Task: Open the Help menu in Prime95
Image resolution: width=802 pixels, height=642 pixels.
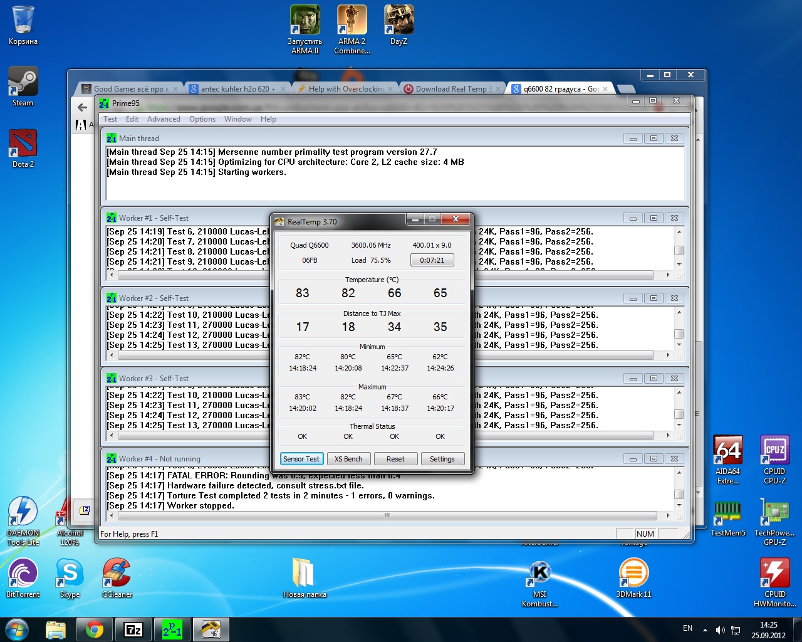Action: click(x=268, y=119)
